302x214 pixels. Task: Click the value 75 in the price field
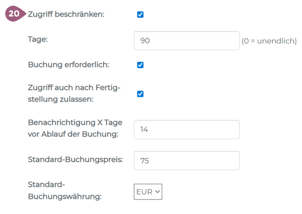tap(144, 161)
